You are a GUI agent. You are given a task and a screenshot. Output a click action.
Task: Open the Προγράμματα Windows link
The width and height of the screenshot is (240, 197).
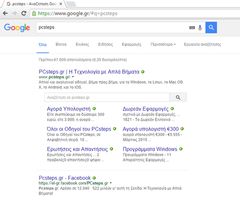(x=150, y=149)
